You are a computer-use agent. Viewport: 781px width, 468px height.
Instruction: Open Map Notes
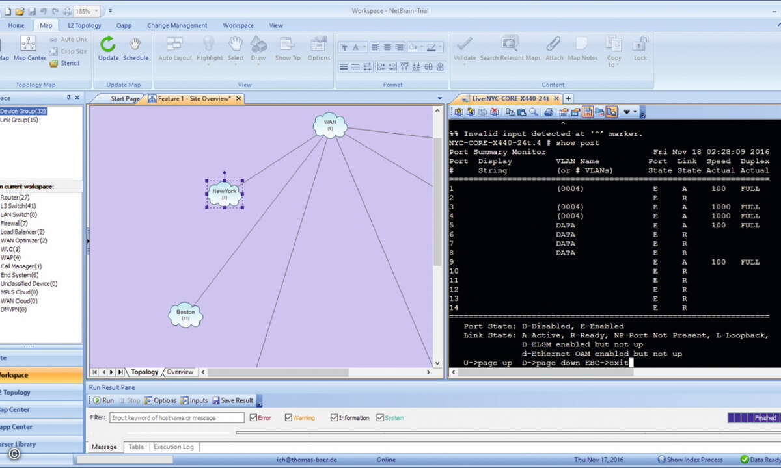coord(582,49)
